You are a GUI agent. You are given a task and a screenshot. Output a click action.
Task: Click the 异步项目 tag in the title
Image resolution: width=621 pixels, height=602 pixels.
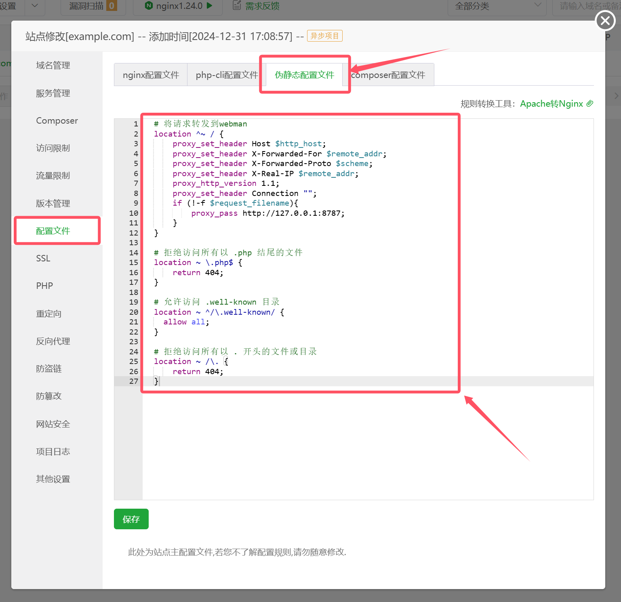[325, 36]
